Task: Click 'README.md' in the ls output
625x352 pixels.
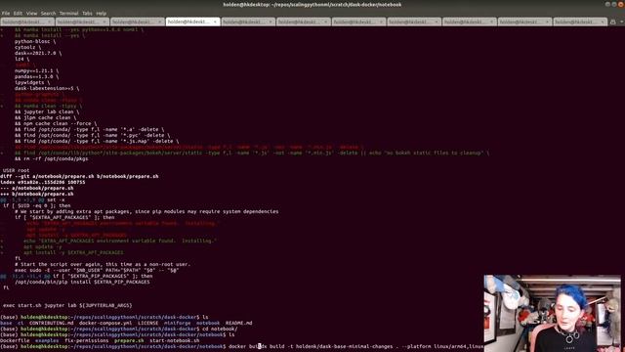Action: (x=238, y=323)
